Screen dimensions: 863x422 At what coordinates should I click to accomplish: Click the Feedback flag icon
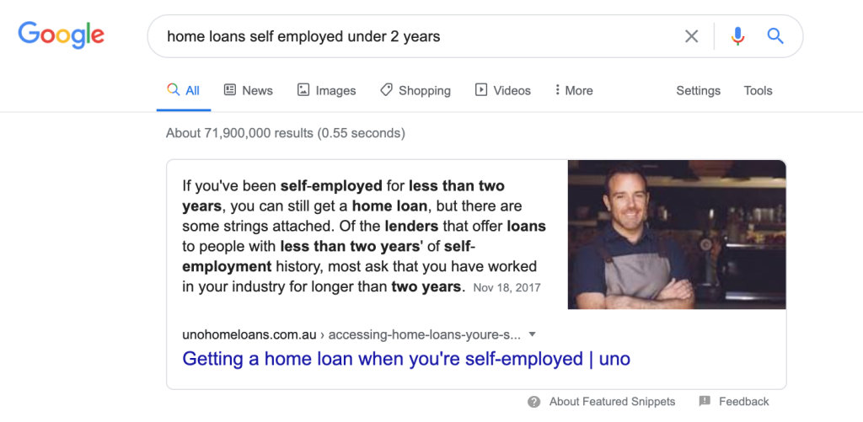point(705,401)
